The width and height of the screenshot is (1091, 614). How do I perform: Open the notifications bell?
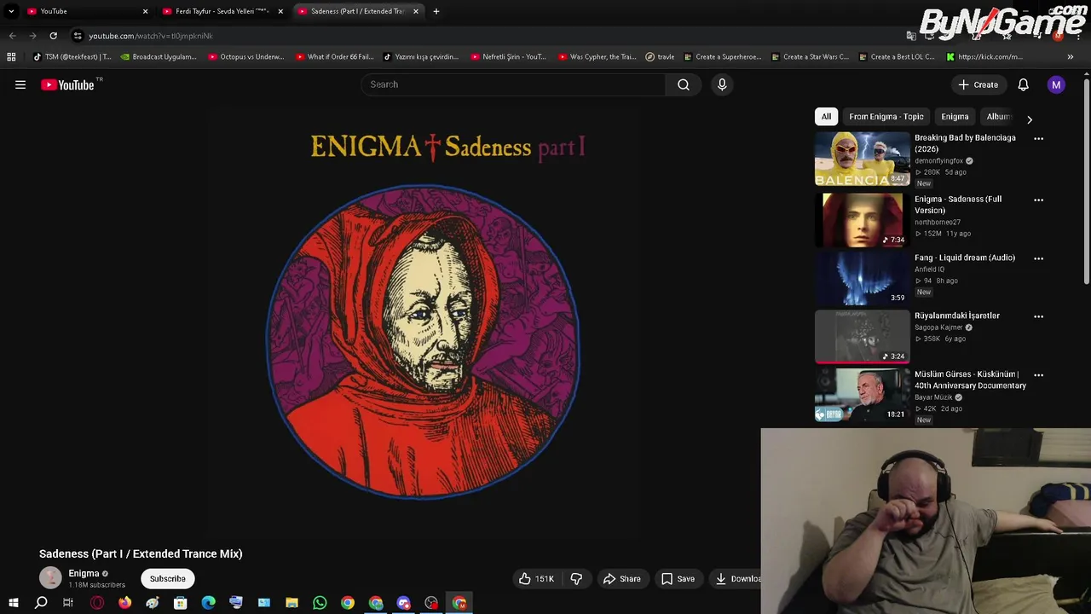[1023, 84]
